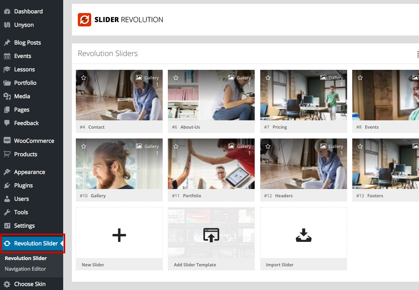Star the Portfolio slider as favorite
This screenshot has height=290, width=419.
[176, 146]
